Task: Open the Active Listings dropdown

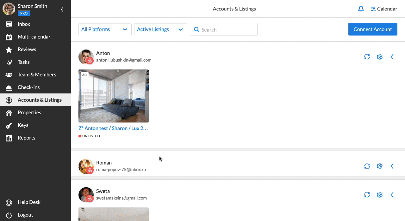Action: coord(161,29)
